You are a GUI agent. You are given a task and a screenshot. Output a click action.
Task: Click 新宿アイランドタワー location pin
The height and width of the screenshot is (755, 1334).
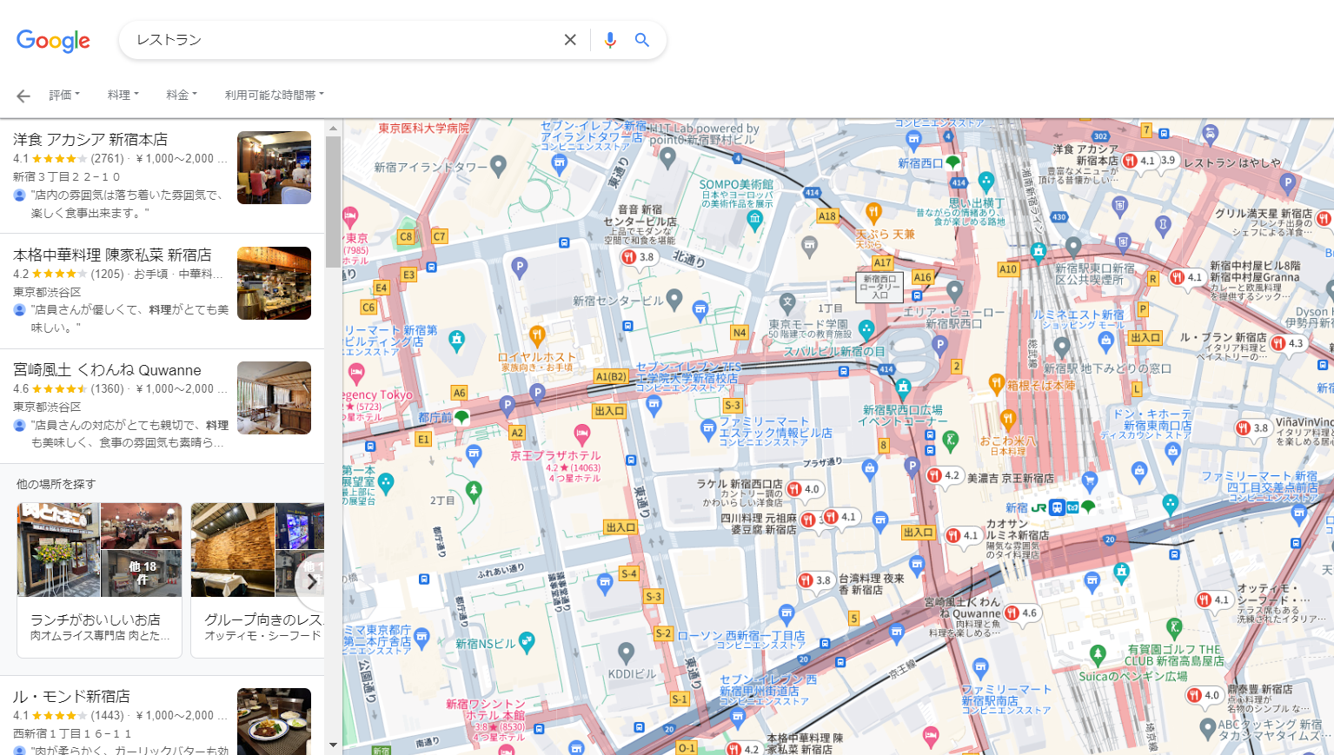click(498, 164)
